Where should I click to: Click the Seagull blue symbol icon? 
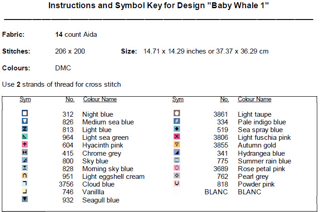pyautogui.click(x=25, y=199)
